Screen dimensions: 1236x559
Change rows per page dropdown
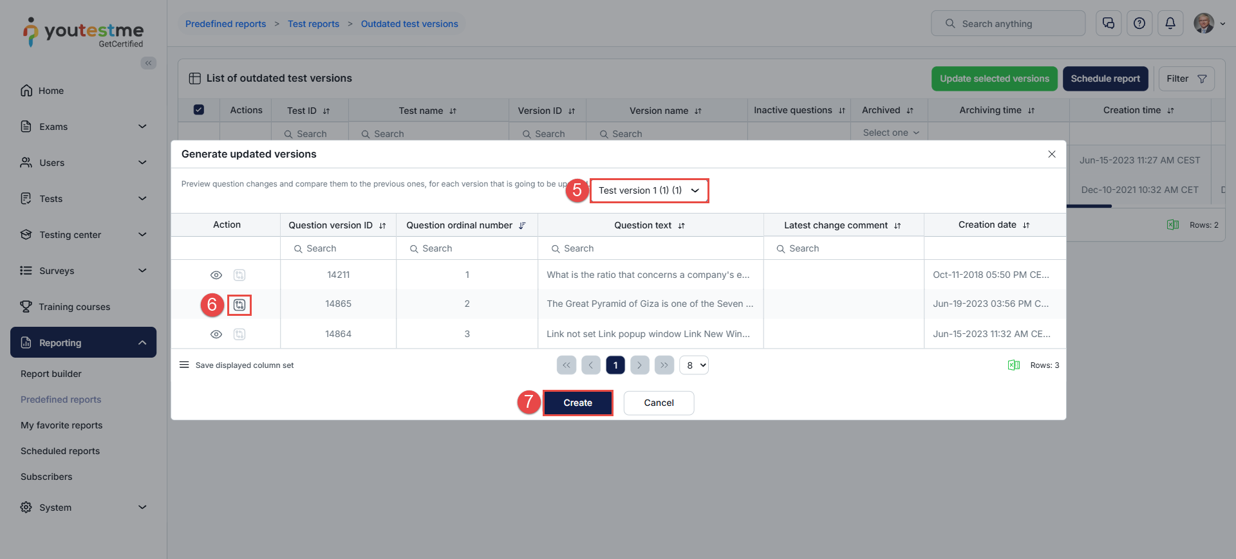click(694, 365)
